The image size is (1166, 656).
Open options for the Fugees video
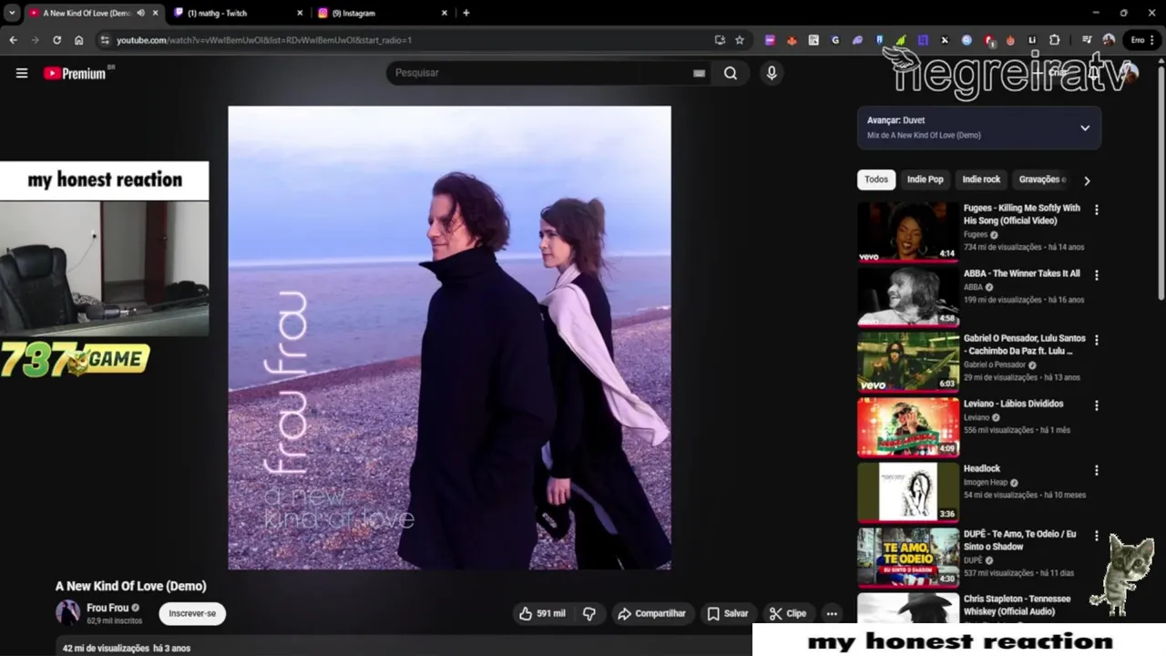[x=1097, y=210]
